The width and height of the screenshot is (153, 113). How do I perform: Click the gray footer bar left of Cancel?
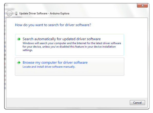click(x=67, y=103)
